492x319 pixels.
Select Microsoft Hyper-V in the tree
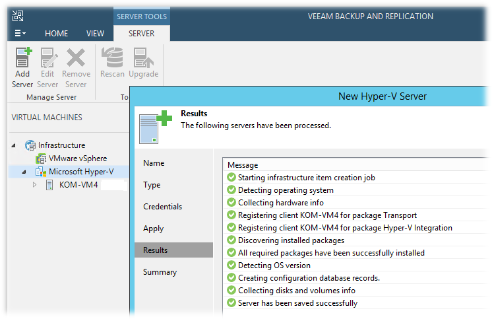tap(81, 172)
